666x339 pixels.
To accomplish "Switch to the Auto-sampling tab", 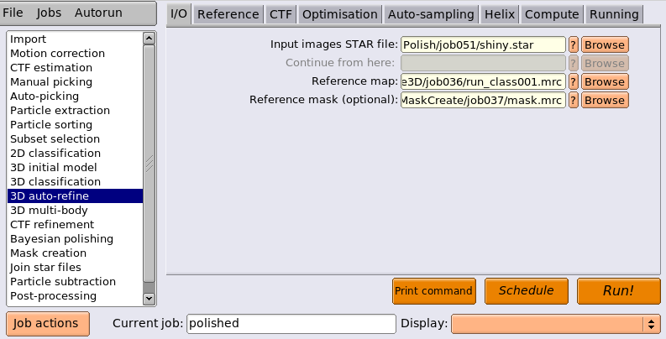I will click(x=431, y=14).
